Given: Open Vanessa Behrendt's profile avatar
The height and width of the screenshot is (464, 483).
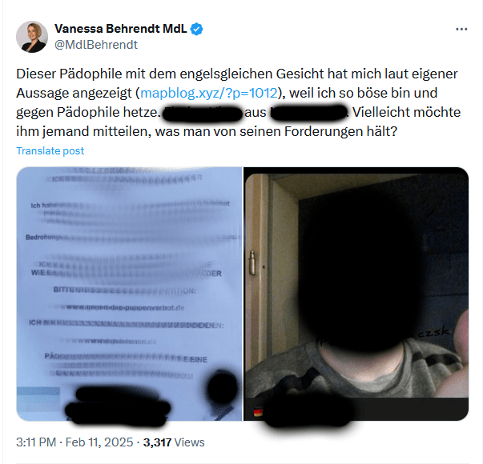Looking at the screenshot, I should click(x=32, y=37).
